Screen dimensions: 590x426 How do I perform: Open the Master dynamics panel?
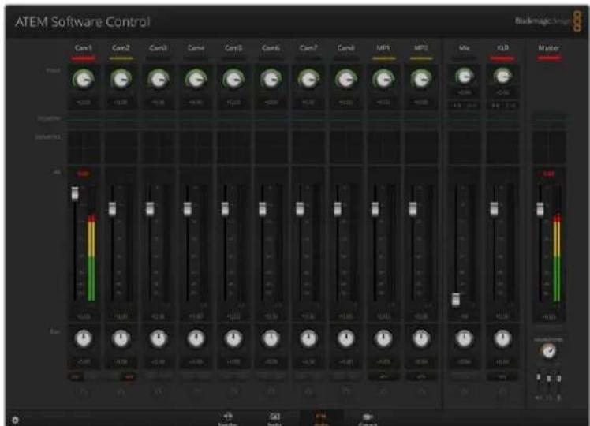(x=549, y=148)
